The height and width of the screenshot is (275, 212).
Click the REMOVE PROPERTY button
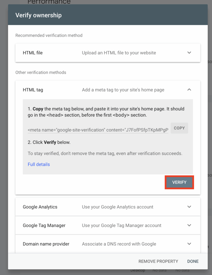(x=158, y=261)
